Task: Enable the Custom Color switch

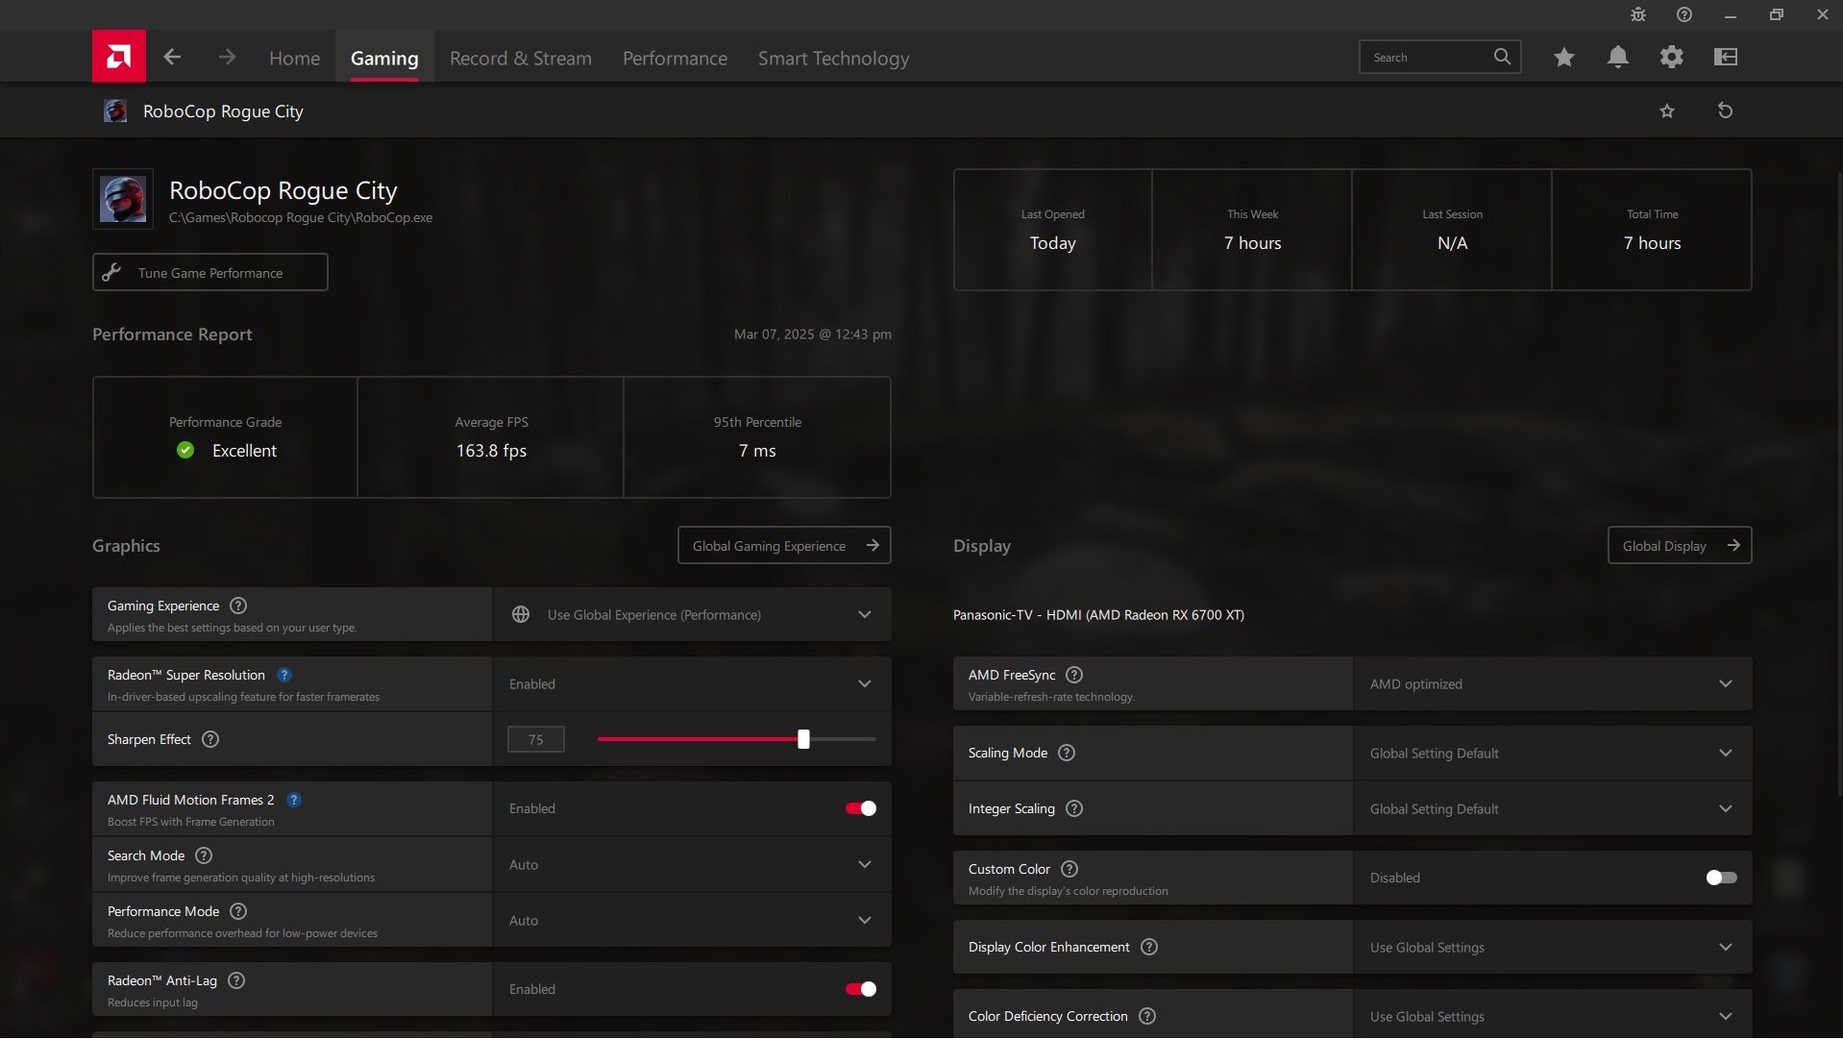Action: 1721,878
